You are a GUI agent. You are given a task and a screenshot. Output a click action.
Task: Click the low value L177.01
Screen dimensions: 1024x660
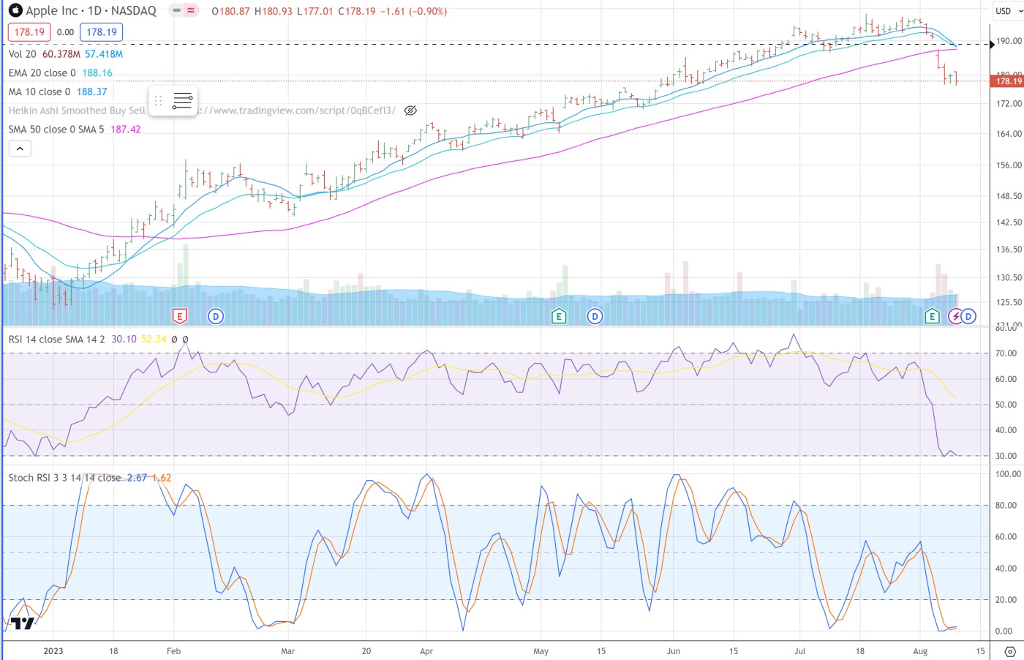point(315,12)
